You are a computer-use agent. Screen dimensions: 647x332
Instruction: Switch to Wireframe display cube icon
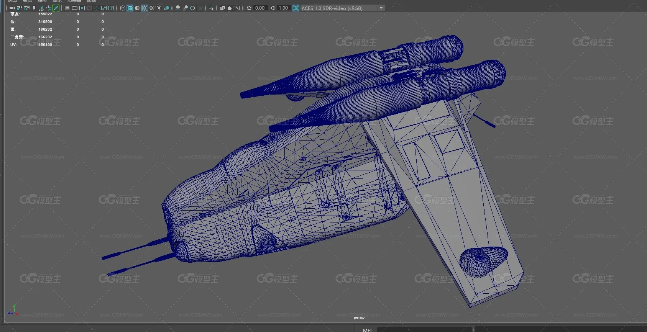[123, 8]
